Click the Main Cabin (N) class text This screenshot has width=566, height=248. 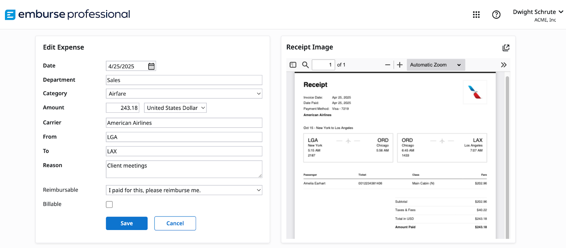(423, 183)
